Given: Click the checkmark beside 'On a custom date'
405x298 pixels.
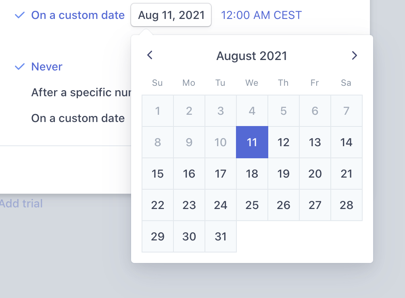Looking at the screenshot, I should 19,14.
